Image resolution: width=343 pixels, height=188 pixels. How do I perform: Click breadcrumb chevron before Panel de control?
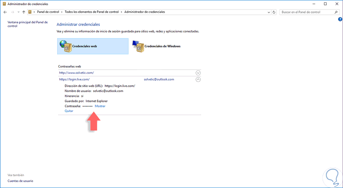pos(34,12)
